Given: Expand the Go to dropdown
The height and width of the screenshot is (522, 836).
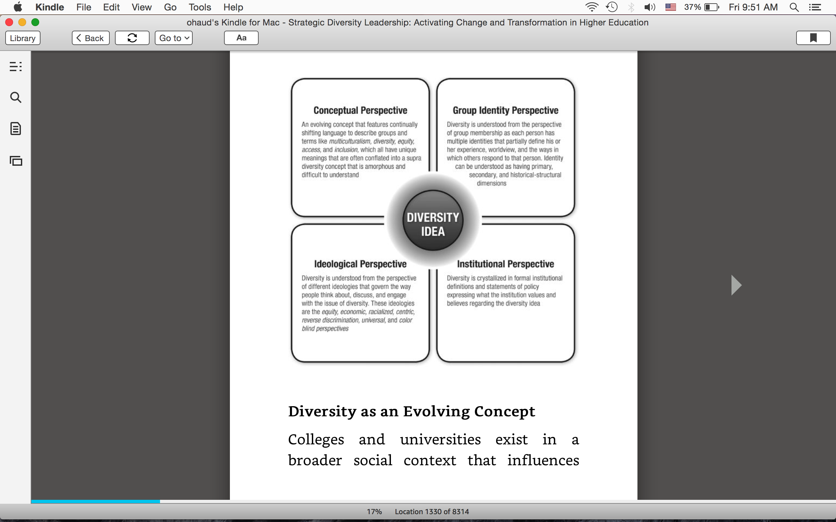Looking at the screenshot, I should point(173,38).
